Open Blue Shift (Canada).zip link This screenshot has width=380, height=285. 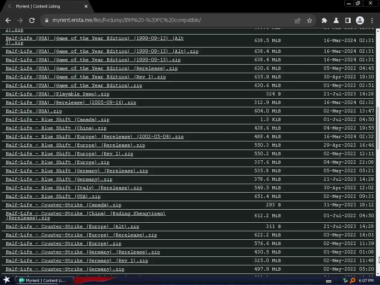pyautogui.click(x=58, y=119)
